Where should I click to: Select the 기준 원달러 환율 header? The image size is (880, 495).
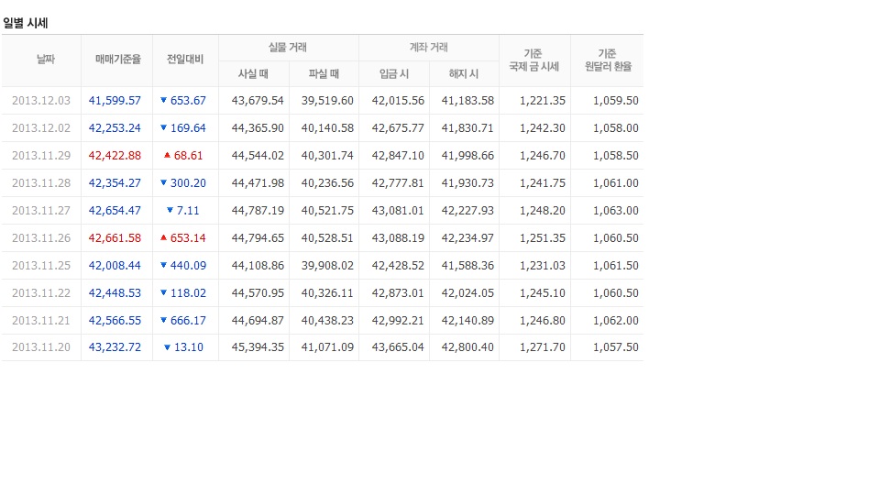pos(608,60)
